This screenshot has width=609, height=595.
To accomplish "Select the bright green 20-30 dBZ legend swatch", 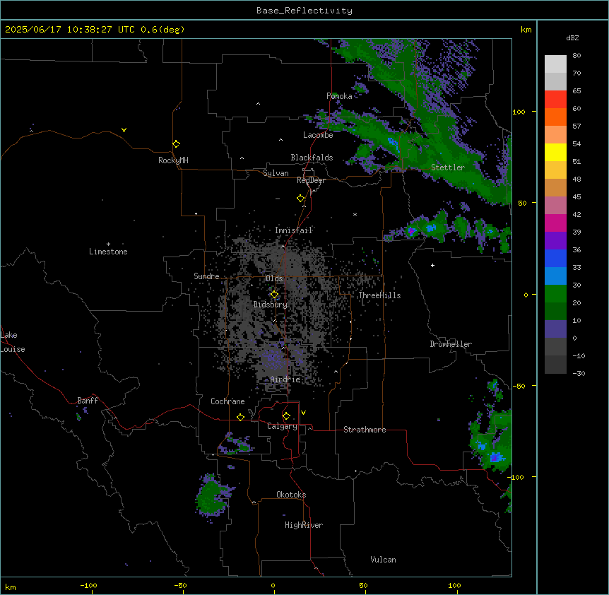I will point(555,294).
